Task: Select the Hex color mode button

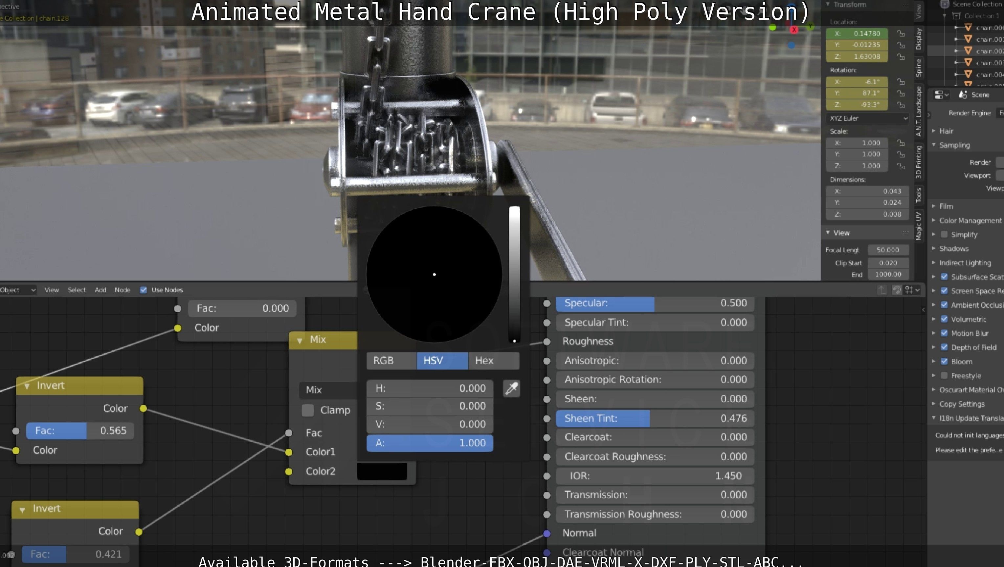Action: (494, 361)
